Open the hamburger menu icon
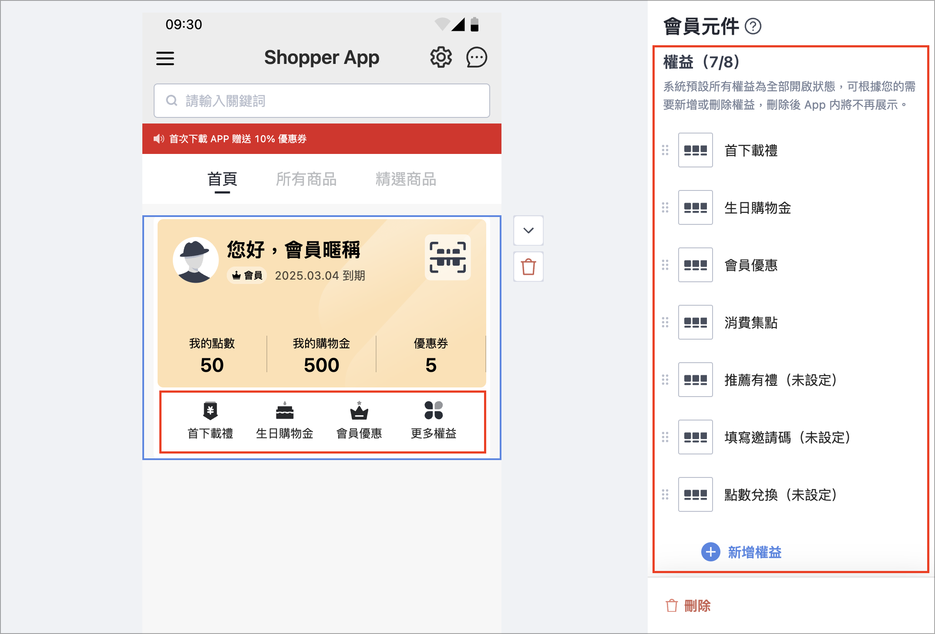The width and height of the screenshot is (935, 634). (165, 58)
